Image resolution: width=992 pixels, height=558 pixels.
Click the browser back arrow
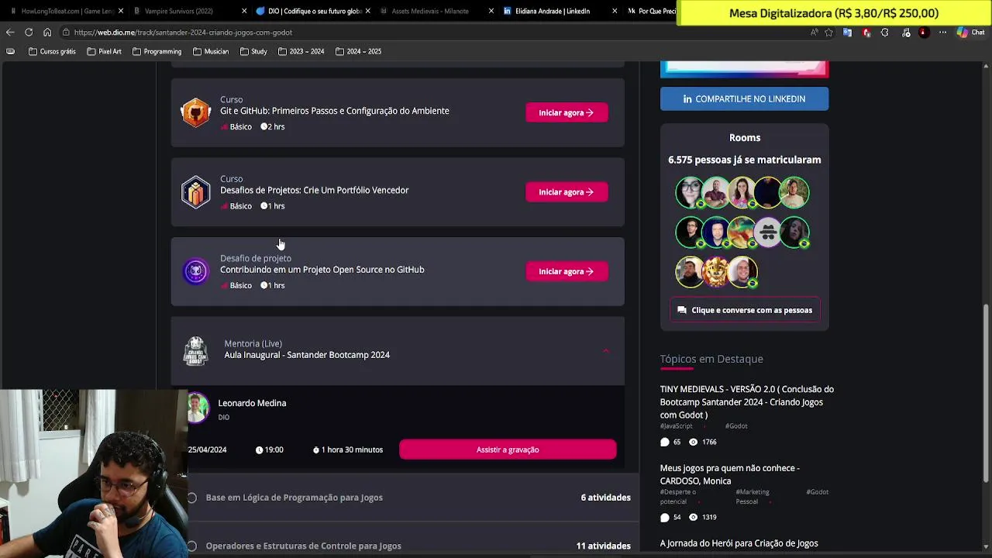pyautogui.click(x=10, y=33)
